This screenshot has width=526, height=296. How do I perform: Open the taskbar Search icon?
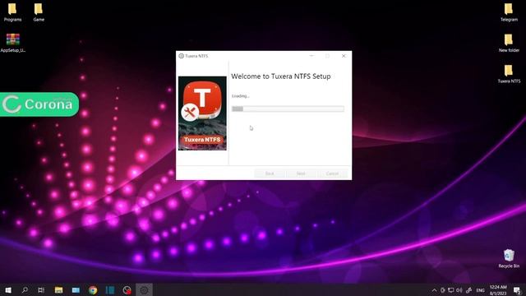[25, 290]
